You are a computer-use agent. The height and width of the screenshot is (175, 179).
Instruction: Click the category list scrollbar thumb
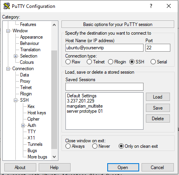click(x=54, y=100)
